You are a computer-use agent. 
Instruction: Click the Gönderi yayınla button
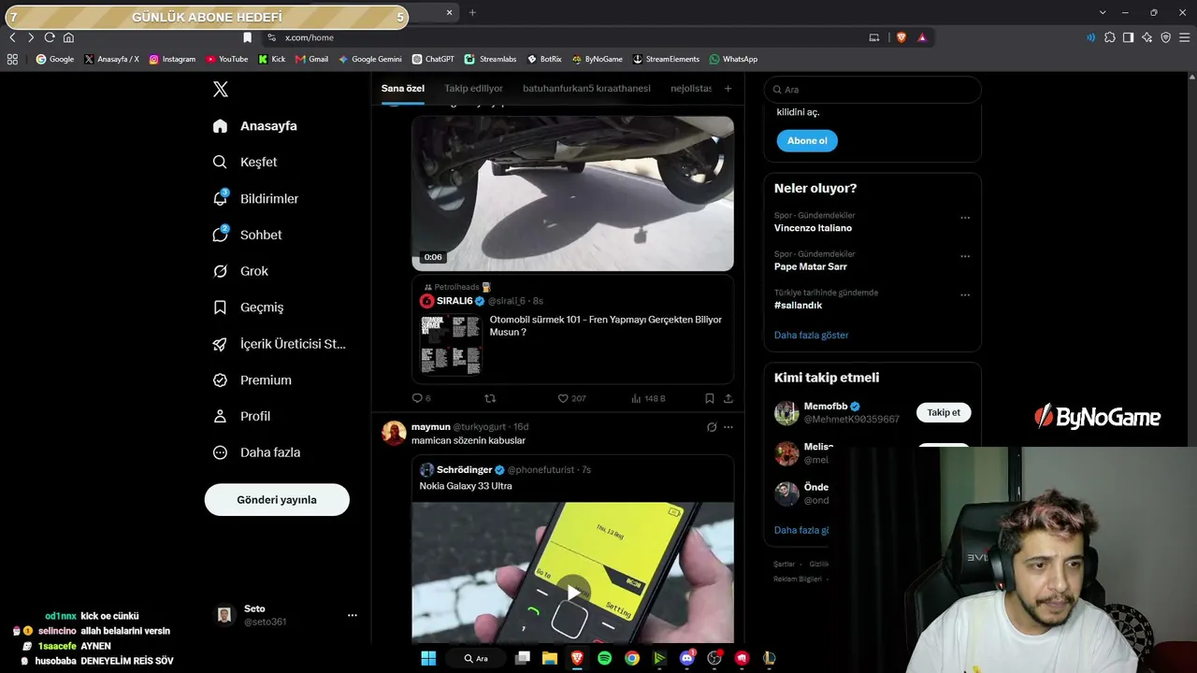pyautogui.click(x=277, y=500)
